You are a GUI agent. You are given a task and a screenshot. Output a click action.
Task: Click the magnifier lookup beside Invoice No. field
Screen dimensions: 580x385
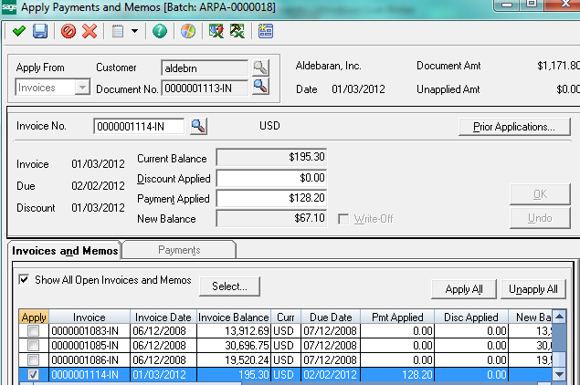198,126
